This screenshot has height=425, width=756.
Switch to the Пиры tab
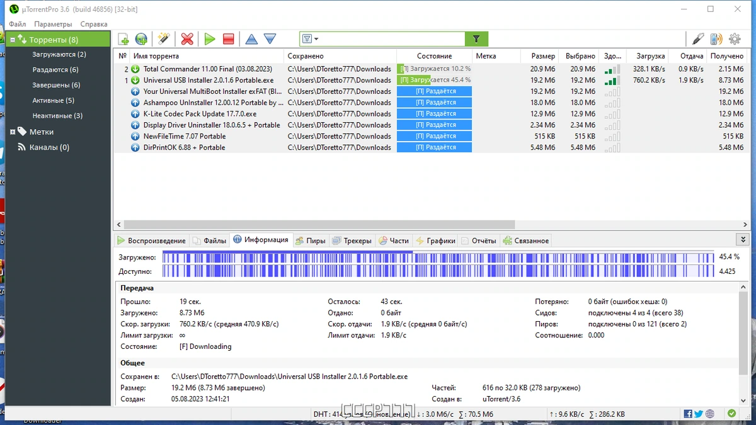pyautogui.click(x=310, y=241)
